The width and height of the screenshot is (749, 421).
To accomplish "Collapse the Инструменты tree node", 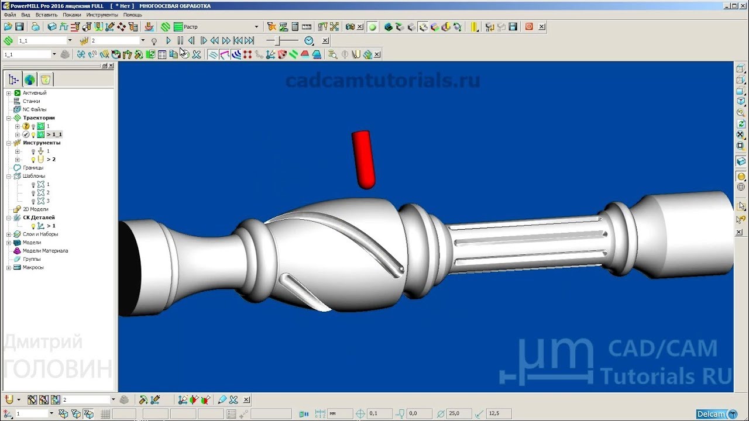I will pyautogui.click(x=9, y=143).
